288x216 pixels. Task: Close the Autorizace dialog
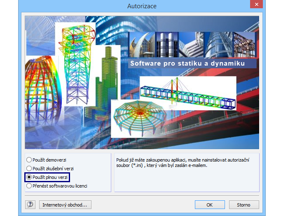pos(256,4)
